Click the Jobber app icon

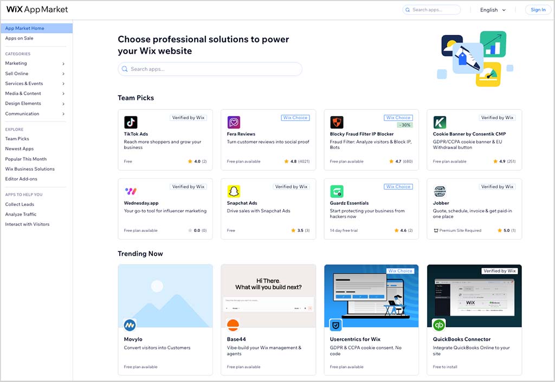[x=440, y=191]
